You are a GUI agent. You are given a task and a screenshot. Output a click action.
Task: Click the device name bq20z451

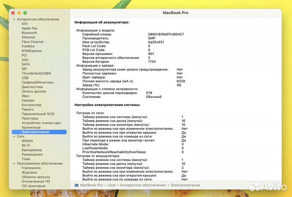pyautogui.click(x=156, y=42)
